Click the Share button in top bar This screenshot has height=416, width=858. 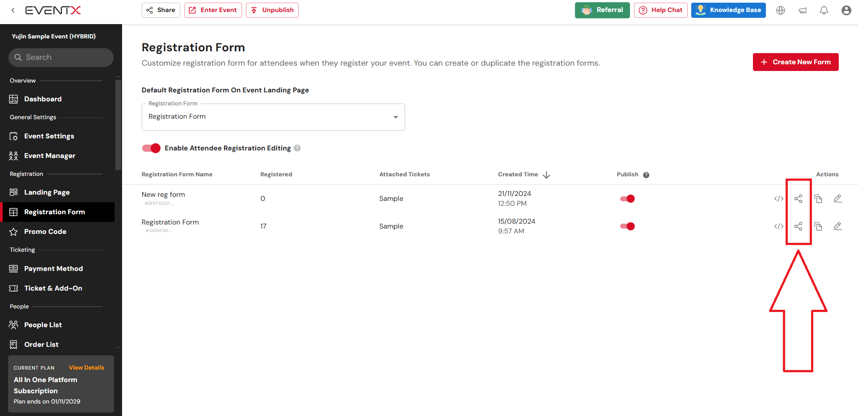point(161,10)
